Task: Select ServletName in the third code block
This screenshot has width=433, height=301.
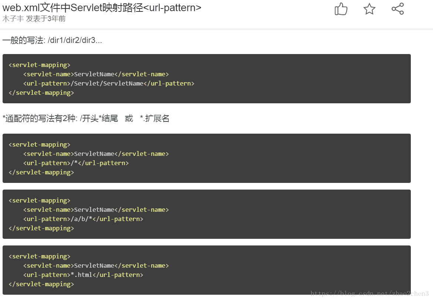Action: point(94,210)
